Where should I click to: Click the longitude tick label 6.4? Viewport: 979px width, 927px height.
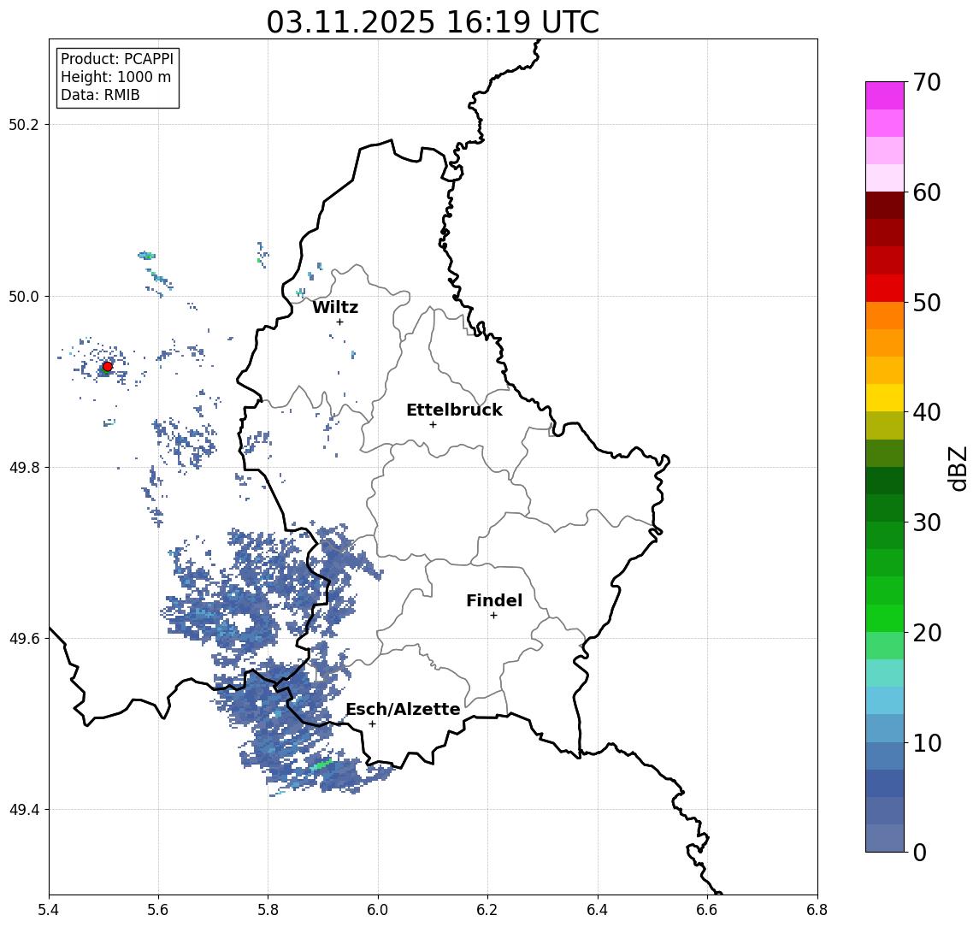598,910
